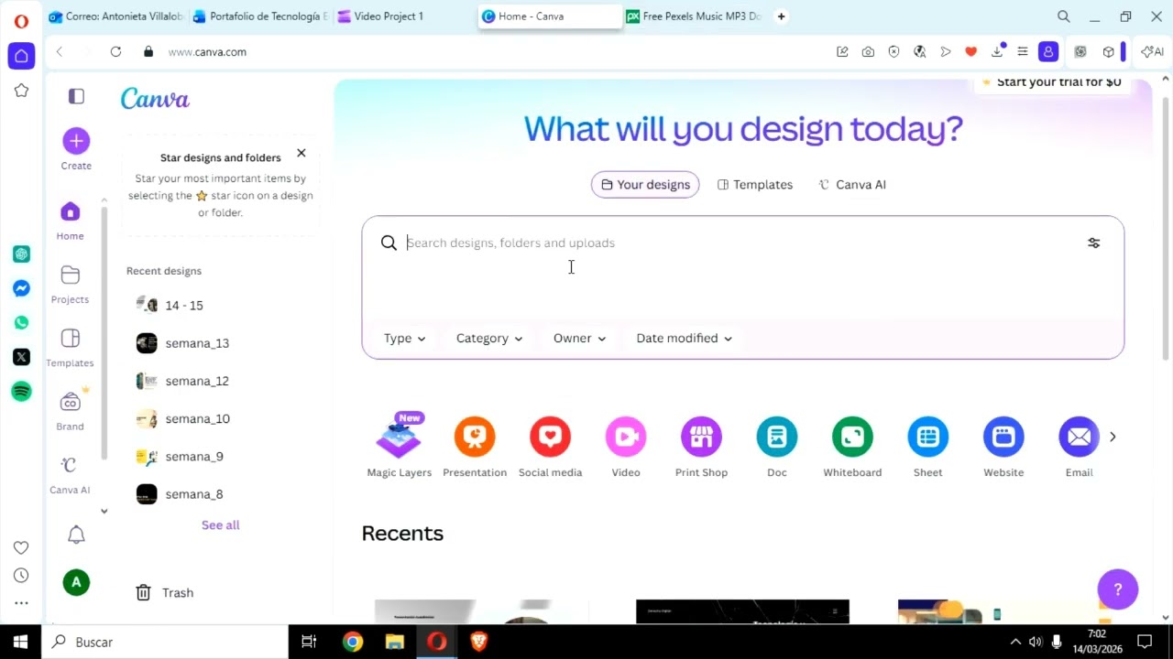Image resolution: width=1173 pixels, height=659 pixels.
Task: Start a Magic Layers design
Action: (399, 437)
